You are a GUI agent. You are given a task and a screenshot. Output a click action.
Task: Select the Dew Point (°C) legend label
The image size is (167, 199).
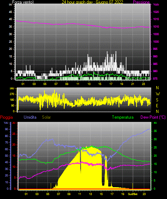(153, 117)
